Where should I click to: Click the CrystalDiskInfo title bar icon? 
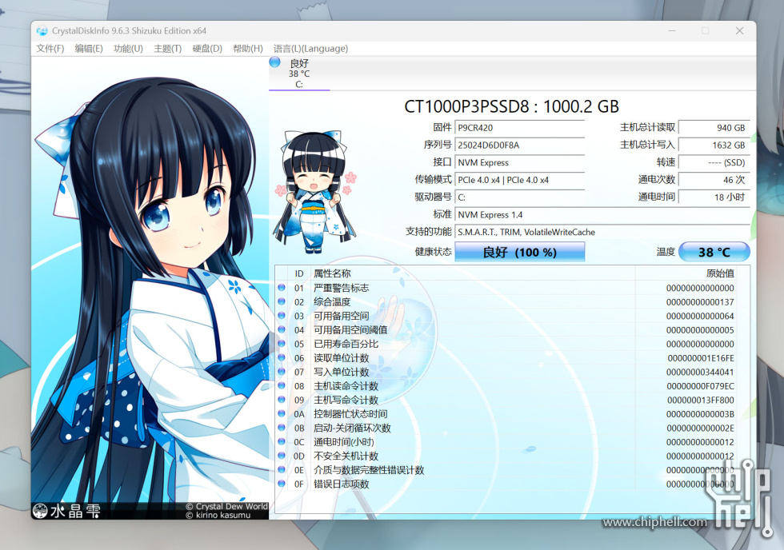42,31
